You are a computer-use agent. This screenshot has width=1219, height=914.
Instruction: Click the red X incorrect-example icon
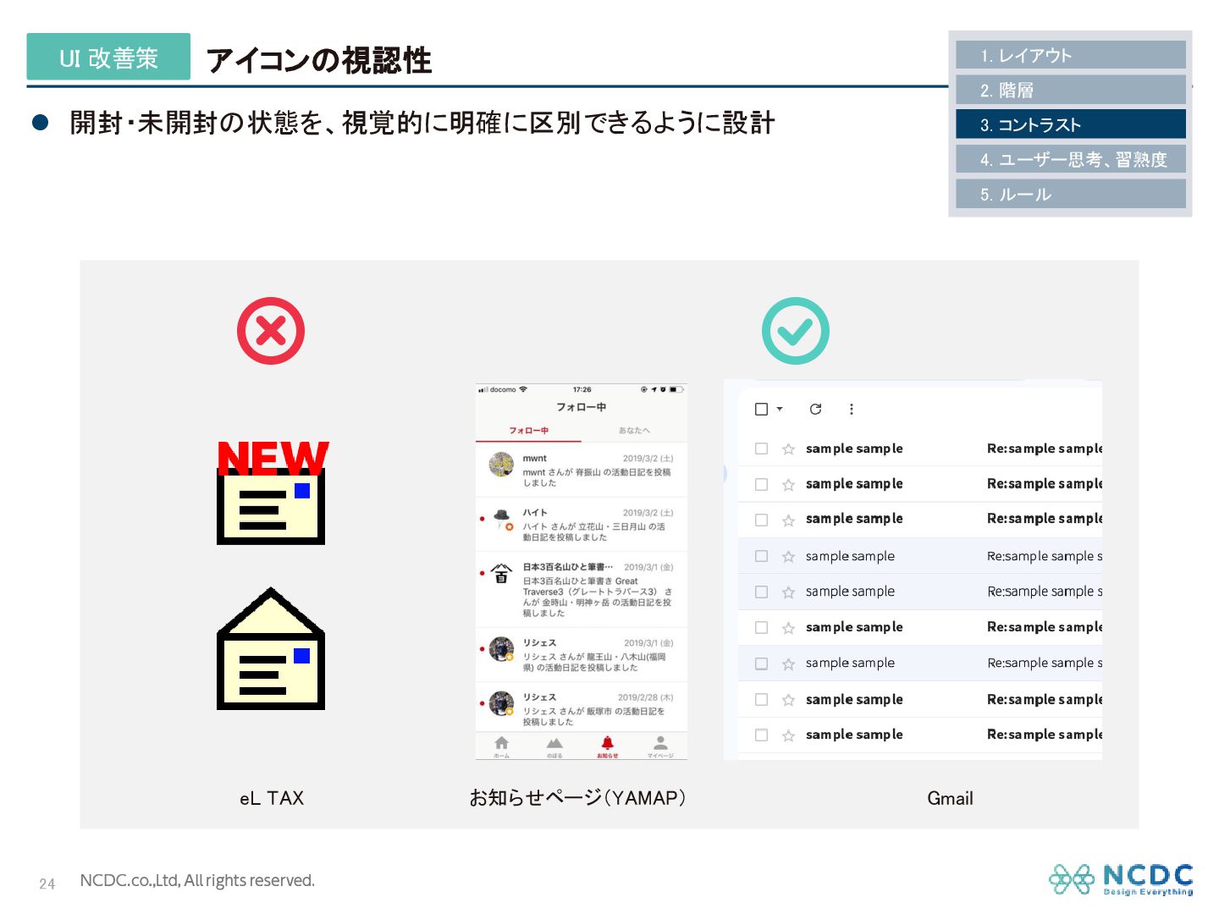[271, 331]
